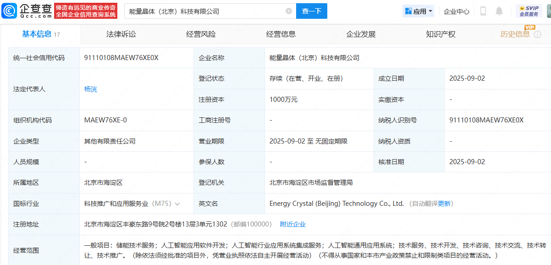Viewport: 551px width, 265px height.
Task: Click 更新 next to the English name
Action: pos(444,204)
